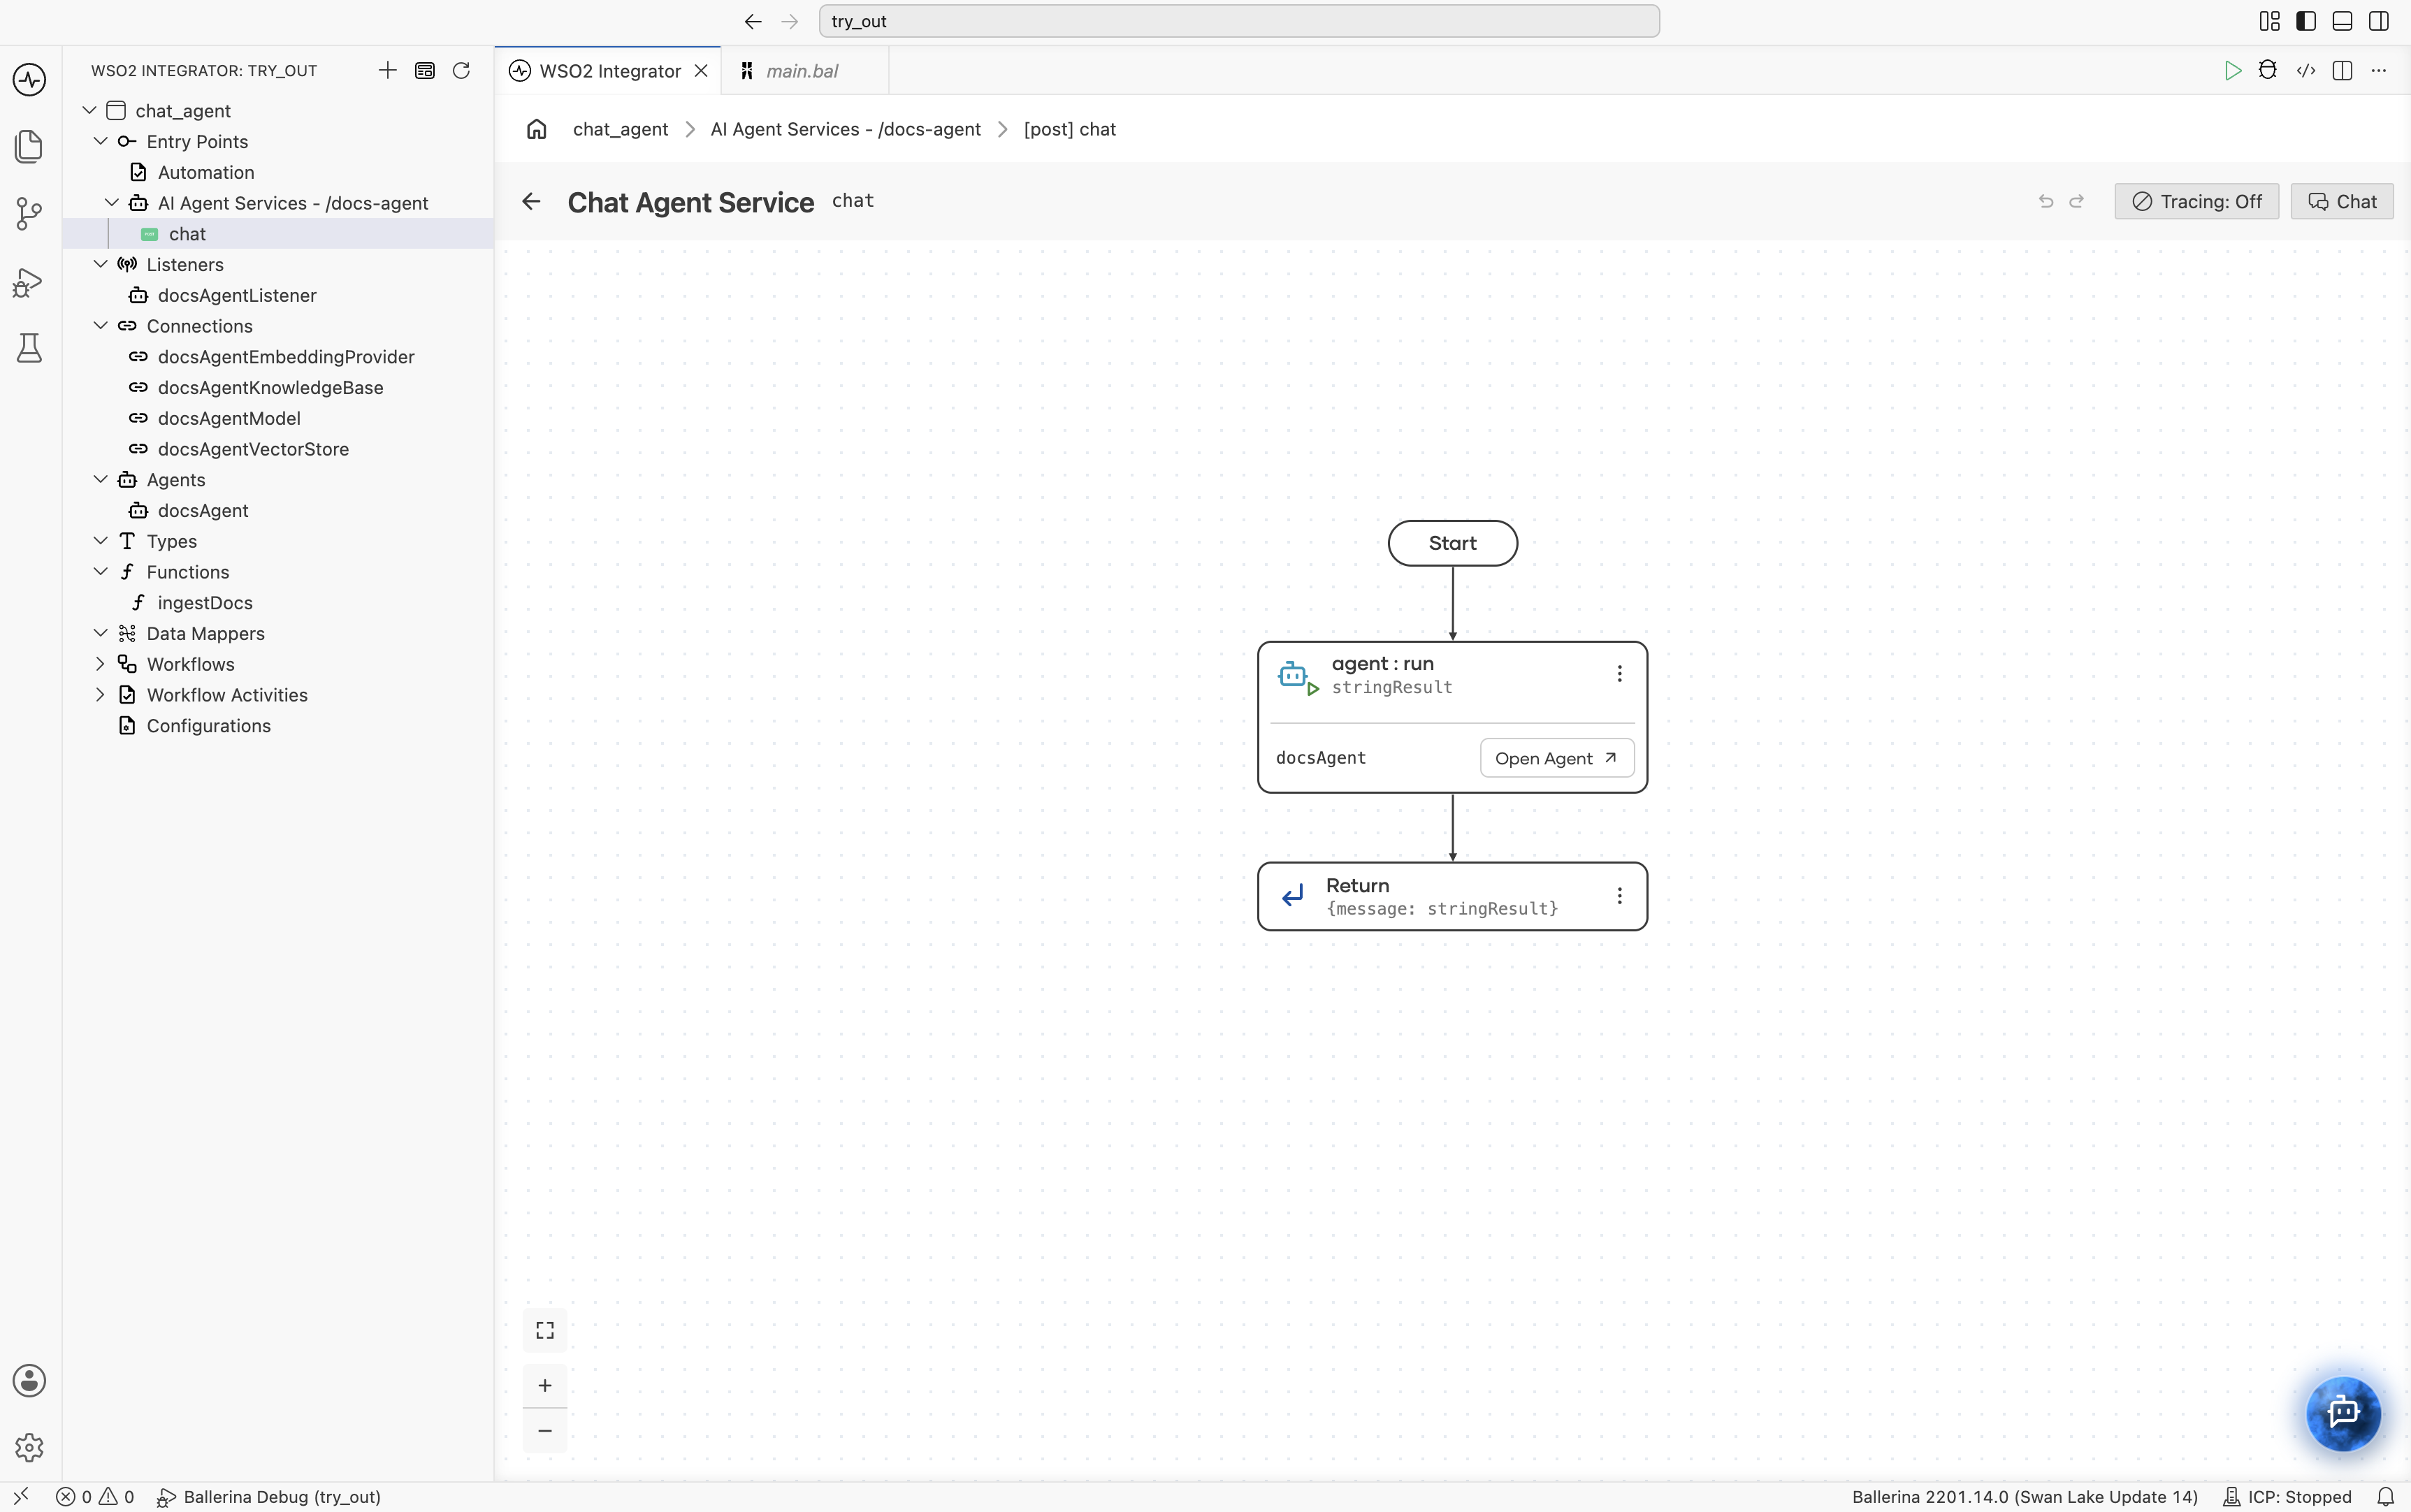Click the Start node
Viewport: 2411px width, 1512px height.
pyautogui.click(x=1453, y=543)
